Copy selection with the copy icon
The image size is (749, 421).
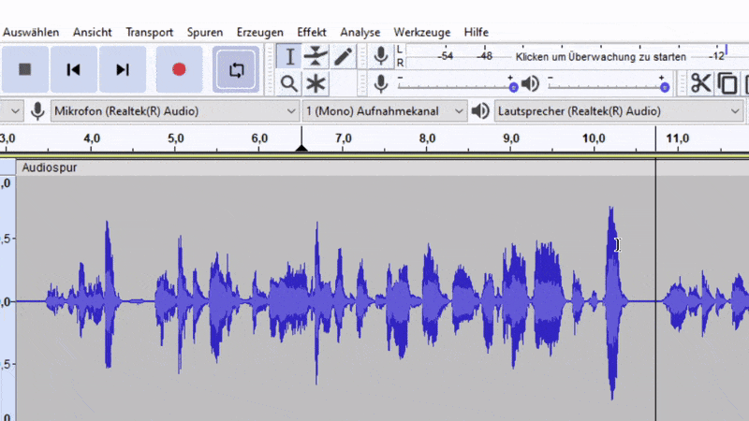coord(727,83)
